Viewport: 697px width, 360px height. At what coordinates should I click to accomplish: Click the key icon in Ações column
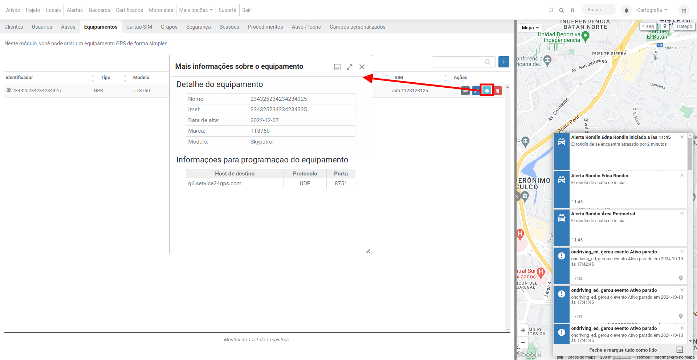pyautogui.click(x=465, y=91)
